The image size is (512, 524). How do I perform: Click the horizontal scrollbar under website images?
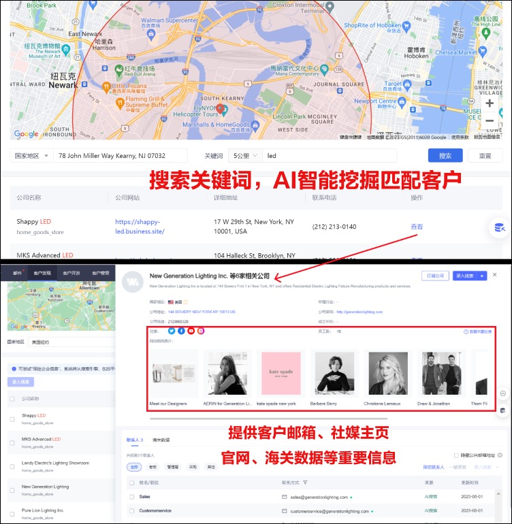(268, 419)
